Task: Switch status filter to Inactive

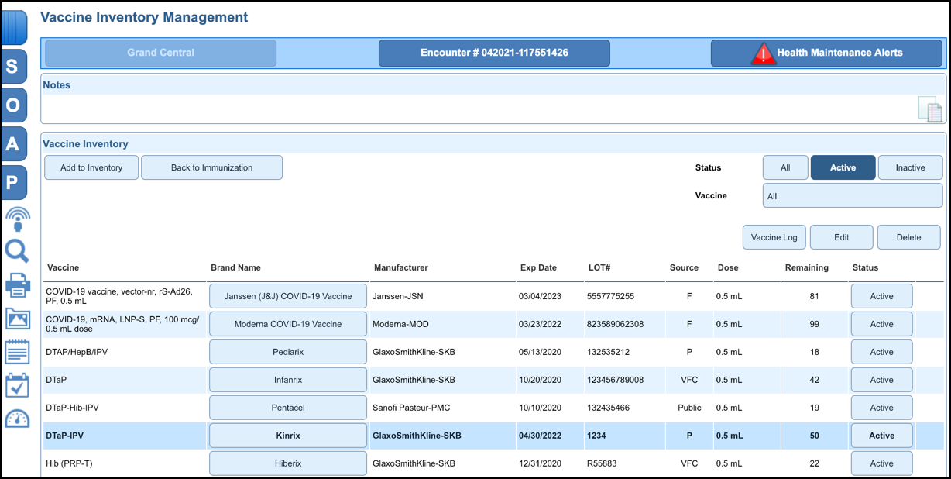Action: pyautogui.click(x=910, y=167)
